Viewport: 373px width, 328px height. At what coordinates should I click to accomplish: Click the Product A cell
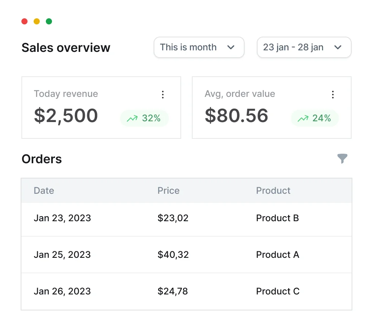[277, 255]
